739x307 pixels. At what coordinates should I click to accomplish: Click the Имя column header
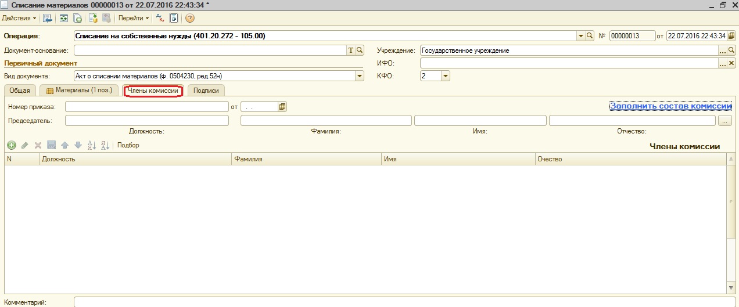(x=458, y=159)
